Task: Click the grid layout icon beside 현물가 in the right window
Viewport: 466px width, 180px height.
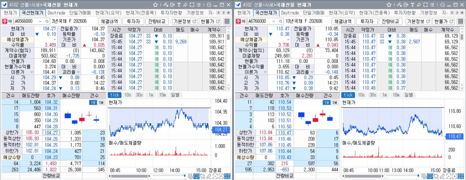Action: point(460,21)
